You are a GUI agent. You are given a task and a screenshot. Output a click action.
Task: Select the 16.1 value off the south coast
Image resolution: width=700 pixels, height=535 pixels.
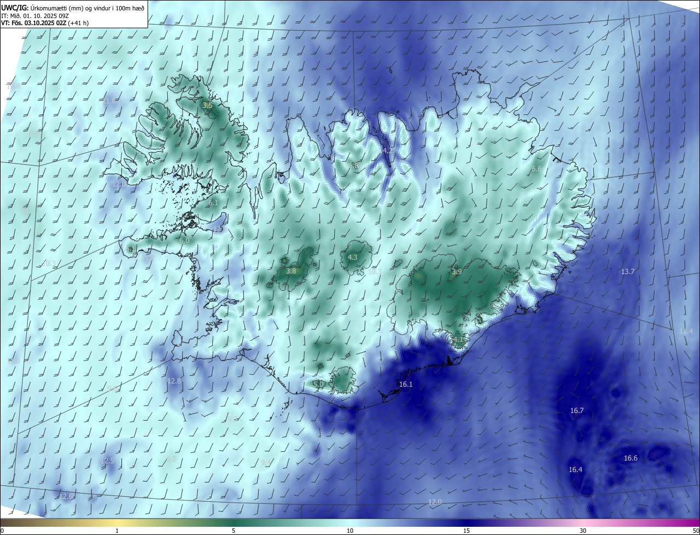point(406,385)
